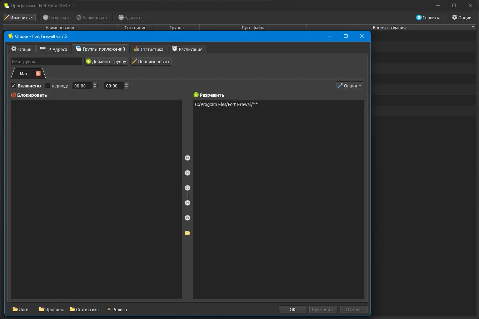Click the Состояние column header
The width and height of the screenshot is (479, 319).
tap(135, 27)
